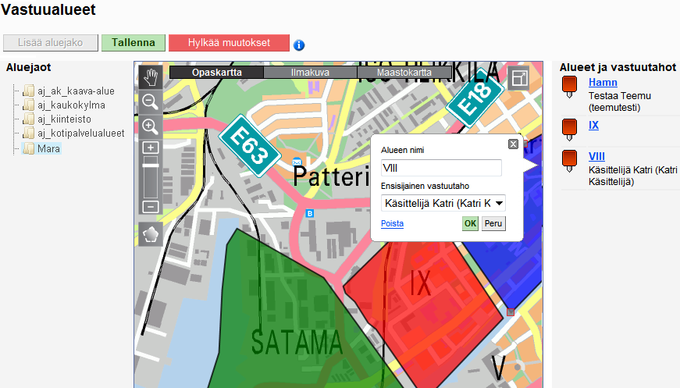
Task: Select the polygon drawing tool
Action: click(151, 234)
